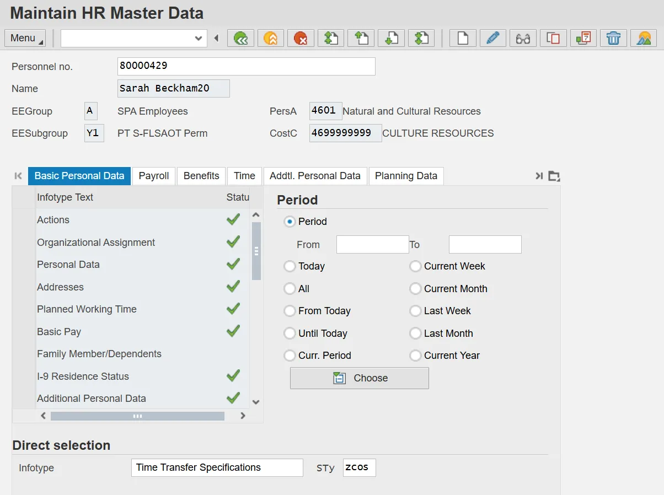Click the trash can Delete icon
Screen dimensions: 664x495
pos(613,38)
